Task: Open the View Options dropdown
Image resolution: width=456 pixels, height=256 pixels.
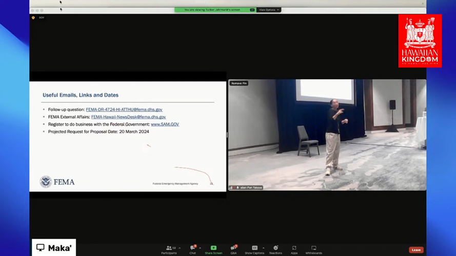Action: click(269, 10)
